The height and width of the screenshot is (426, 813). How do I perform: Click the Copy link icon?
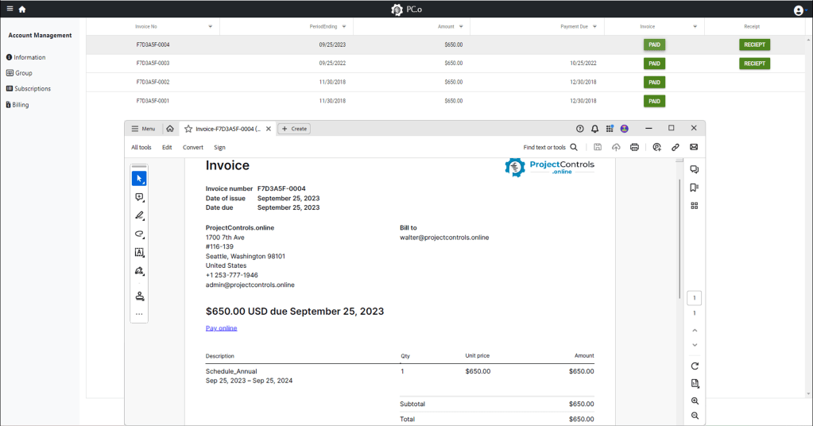[x=675, y=147]
